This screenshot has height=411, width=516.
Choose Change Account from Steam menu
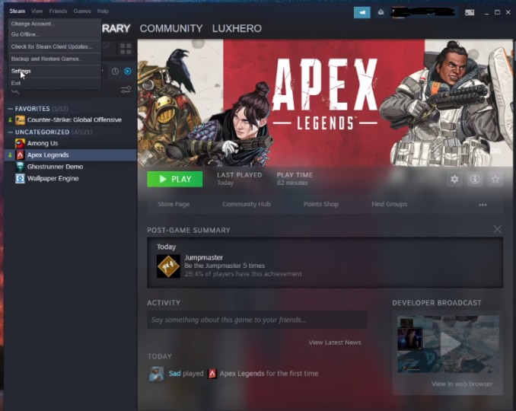55,24
